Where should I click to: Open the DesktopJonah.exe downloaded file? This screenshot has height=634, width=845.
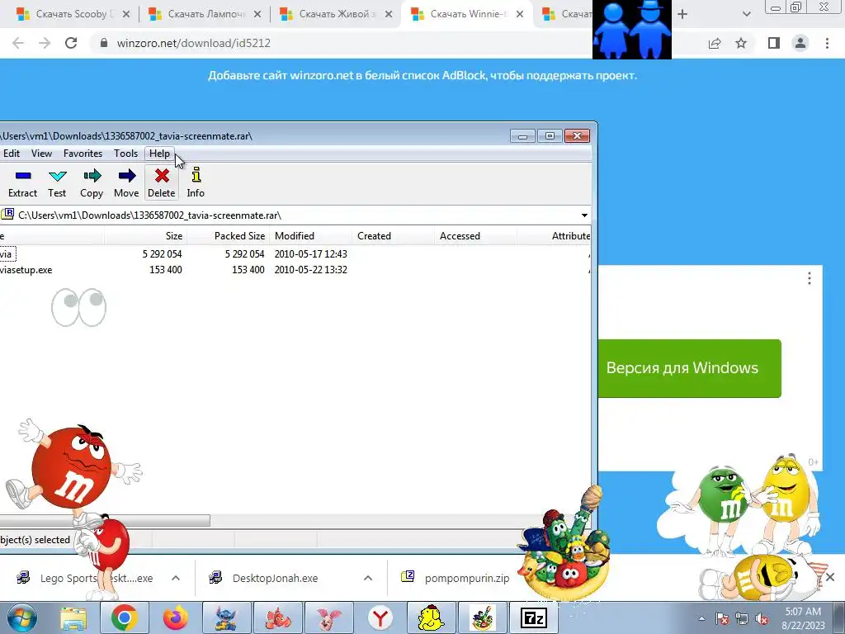coord(275,579)
